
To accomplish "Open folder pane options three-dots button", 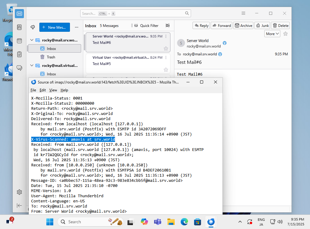I will coord(77,27).
